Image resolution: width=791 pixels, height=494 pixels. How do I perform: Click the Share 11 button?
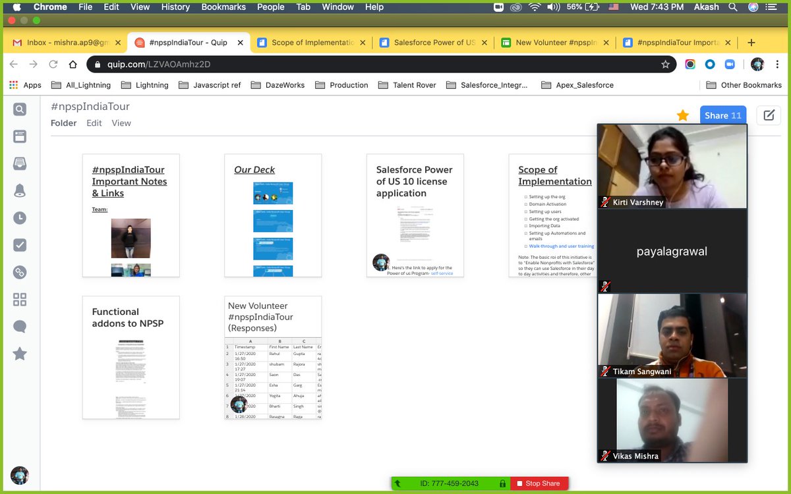click(x=723, y=115)
